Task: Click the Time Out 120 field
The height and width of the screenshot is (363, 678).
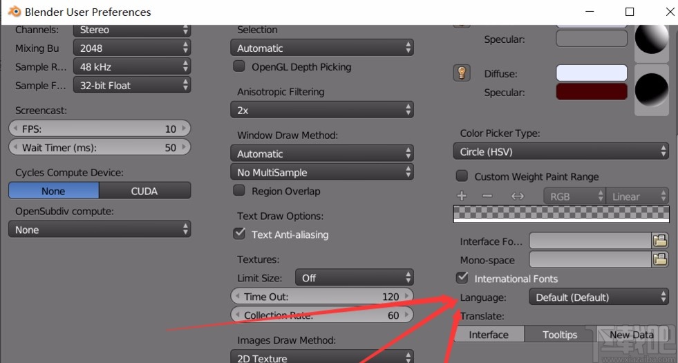Action: (x=321, y=297)
